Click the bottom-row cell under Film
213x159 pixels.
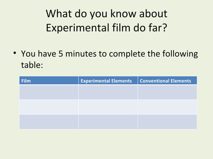pyautogui.click(x=49, y=122)
